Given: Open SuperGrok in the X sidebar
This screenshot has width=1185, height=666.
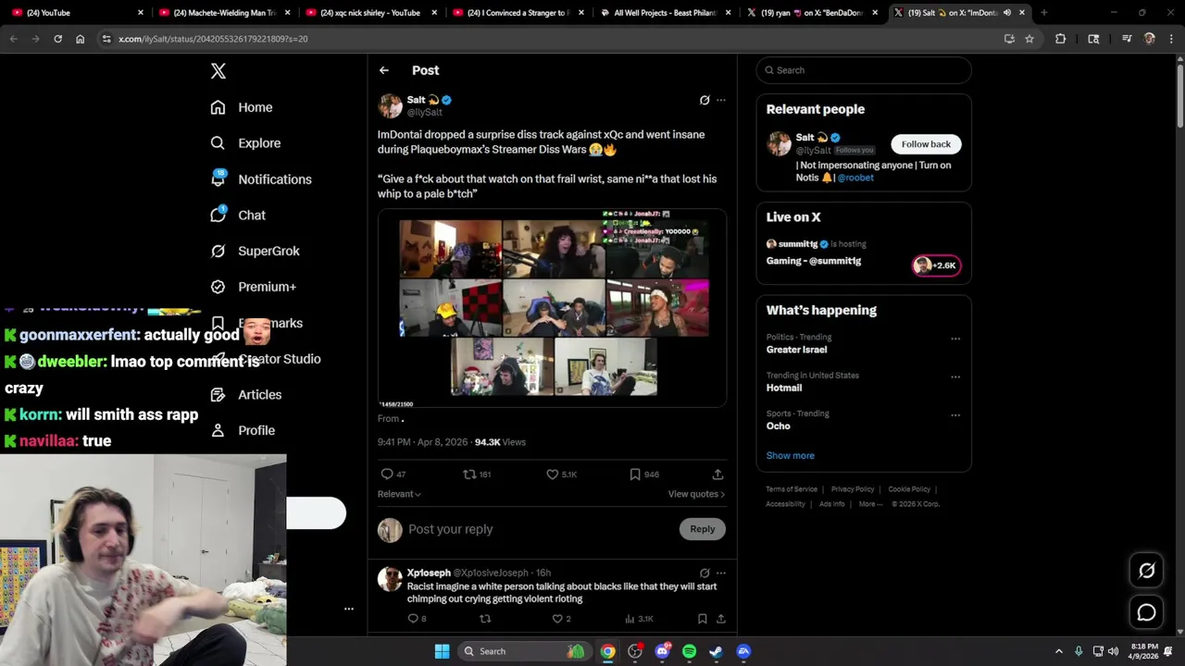Looking at the screenshot, I should (255, 252).
